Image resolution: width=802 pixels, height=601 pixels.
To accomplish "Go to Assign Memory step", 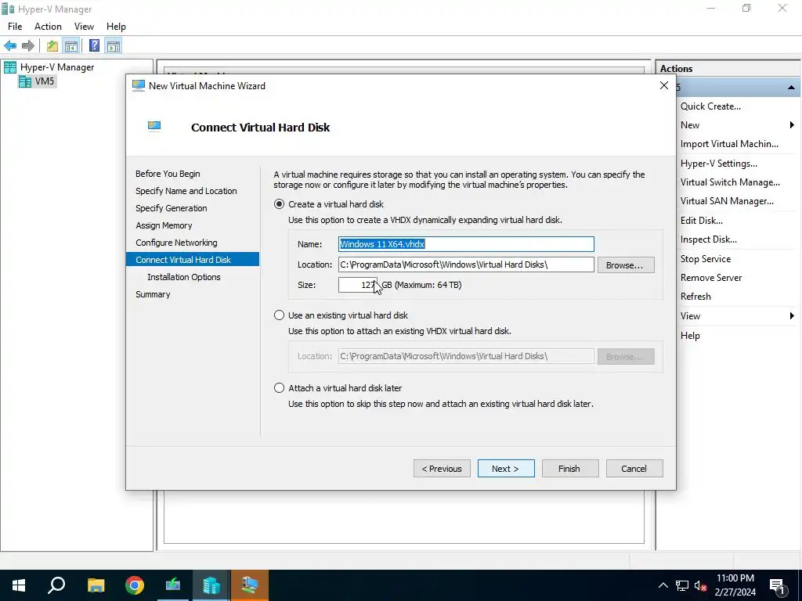I will [164, 225].
